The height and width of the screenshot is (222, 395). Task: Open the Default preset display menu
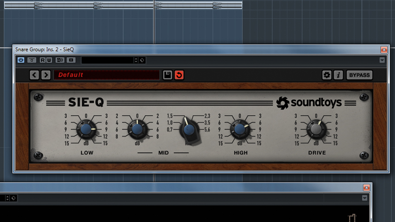(106, 75)
